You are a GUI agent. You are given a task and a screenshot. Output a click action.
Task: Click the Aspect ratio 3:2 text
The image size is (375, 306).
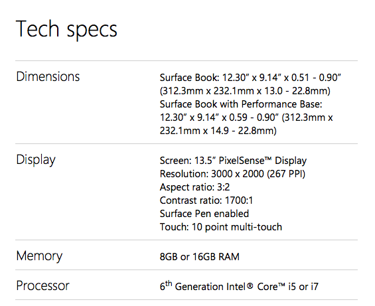(194, 187)
